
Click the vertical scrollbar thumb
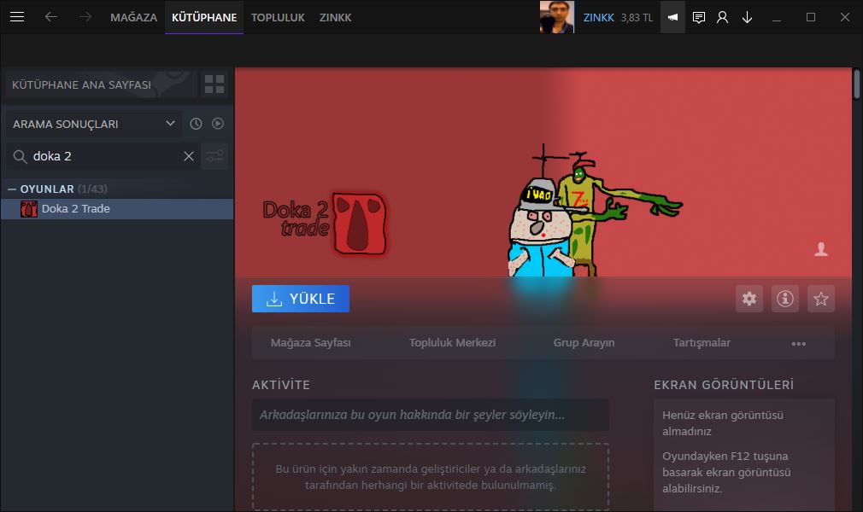[x=856, y=84]
